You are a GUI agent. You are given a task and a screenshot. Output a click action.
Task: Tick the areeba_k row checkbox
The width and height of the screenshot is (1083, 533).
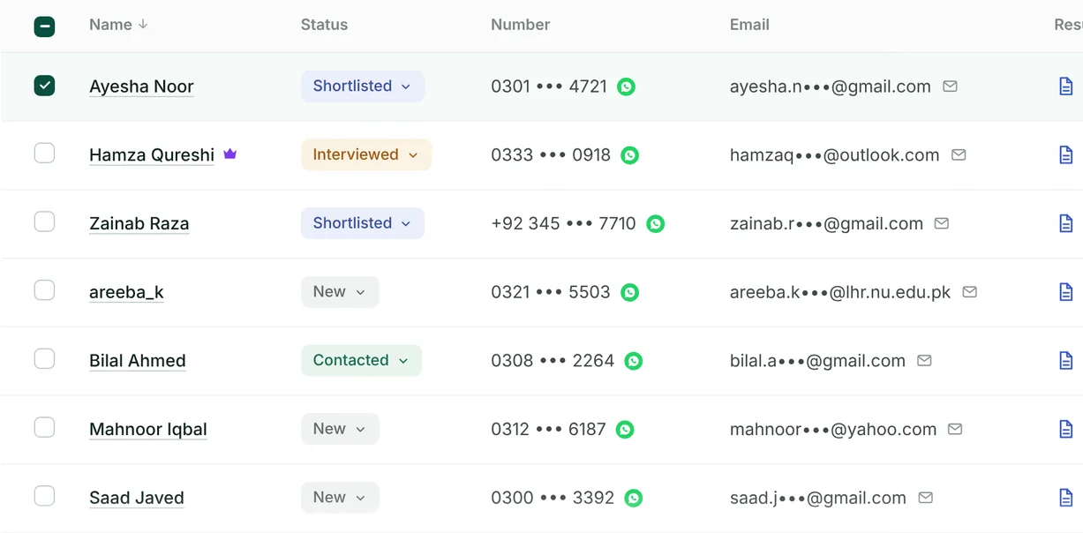point(44,290)
